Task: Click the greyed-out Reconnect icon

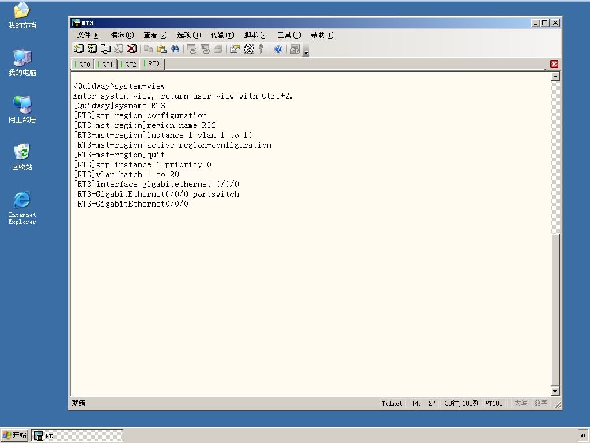Action: pos(119,49)
